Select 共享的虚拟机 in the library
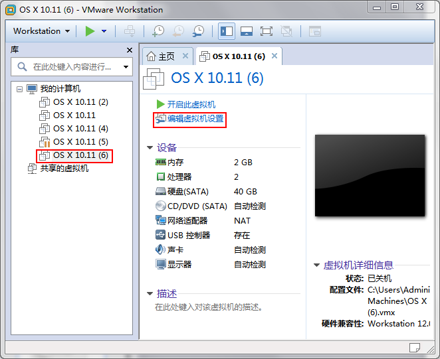440x359 pixels. click(x=64, y=169)
